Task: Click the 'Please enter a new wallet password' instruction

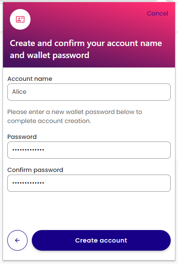Action: [75, 117]
